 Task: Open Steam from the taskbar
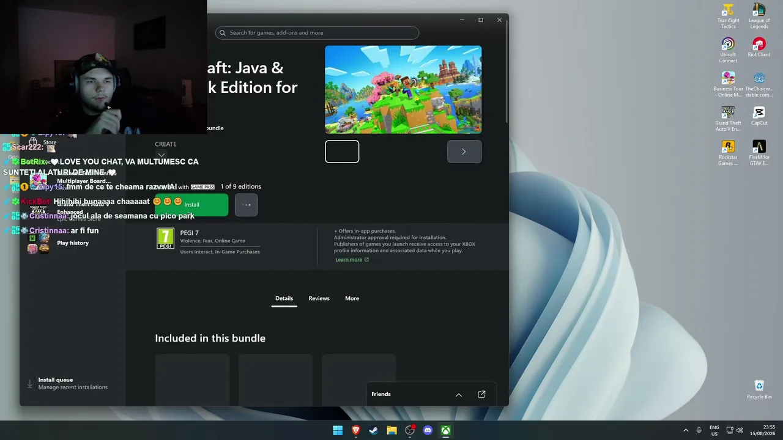(374, 430)
